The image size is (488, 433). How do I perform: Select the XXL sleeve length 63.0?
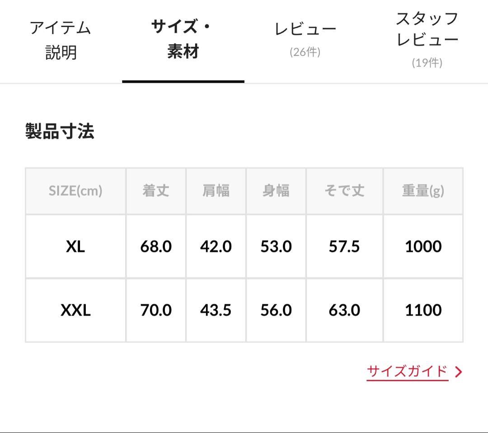pyautogui.click(x=344, y=310)
